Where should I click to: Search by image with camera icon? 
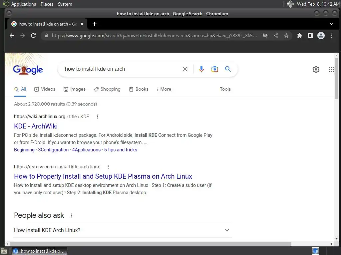pos(215,69)
